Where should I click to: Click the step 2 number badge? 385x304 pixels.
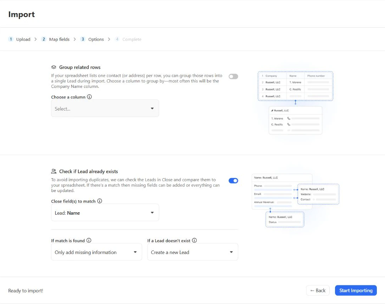click(x=44, y=39)
